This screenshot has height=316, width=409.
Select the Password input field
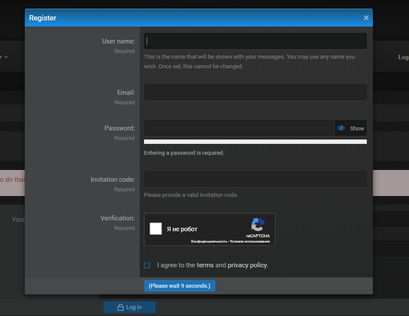click(x=238, y=128)
